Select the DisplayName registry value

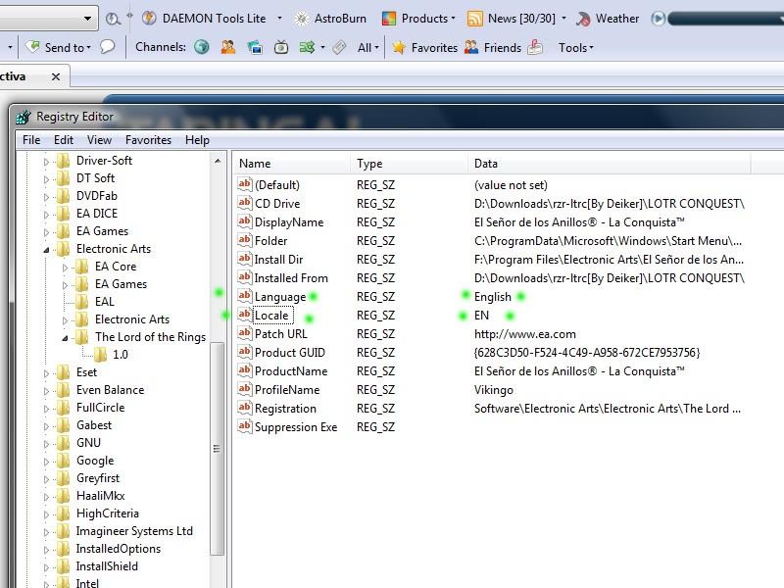tap(289, 222)
